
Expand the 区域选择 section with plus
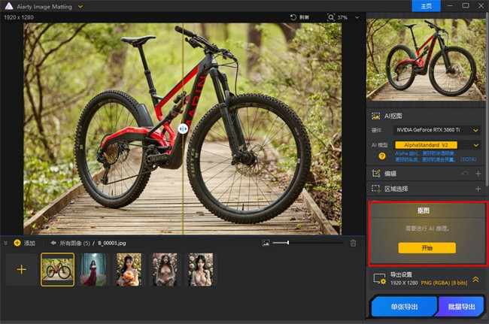(478, 189)
